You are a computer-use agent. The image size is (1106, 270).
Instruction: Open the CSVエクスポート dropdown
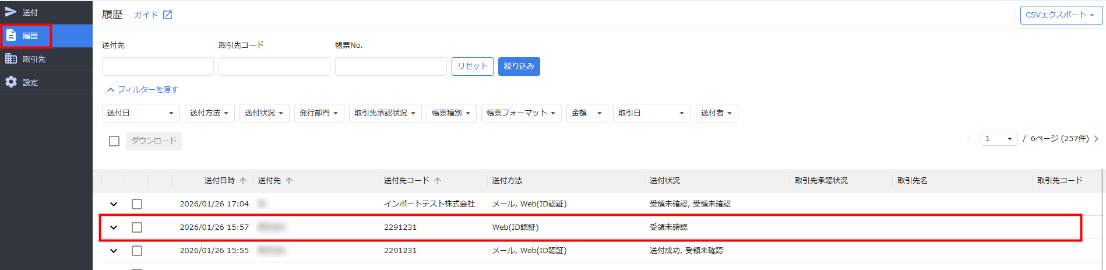click(1061, 15)
